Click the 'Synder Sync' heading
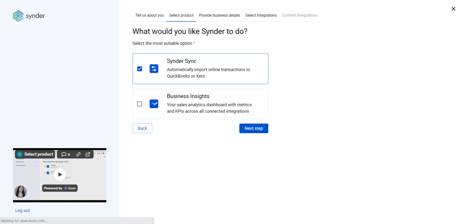The width and height of the screenshot is (463, 224). click(182, 61)
